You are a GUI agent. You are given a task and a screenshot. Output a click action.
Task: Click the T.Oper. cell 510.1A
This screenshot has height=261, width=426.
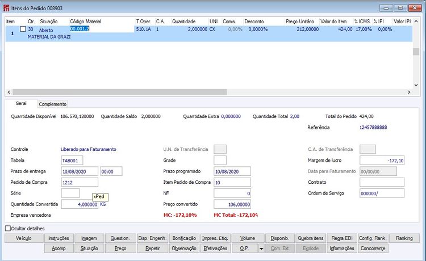pyautogui.click(x=143, y=29)
